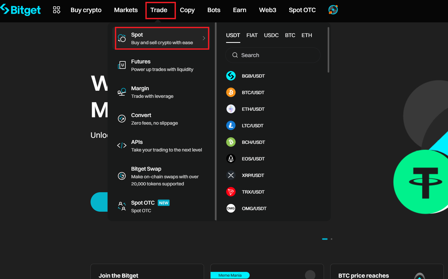Click the pair list scrollbar
448x279 pixels.
328,50
